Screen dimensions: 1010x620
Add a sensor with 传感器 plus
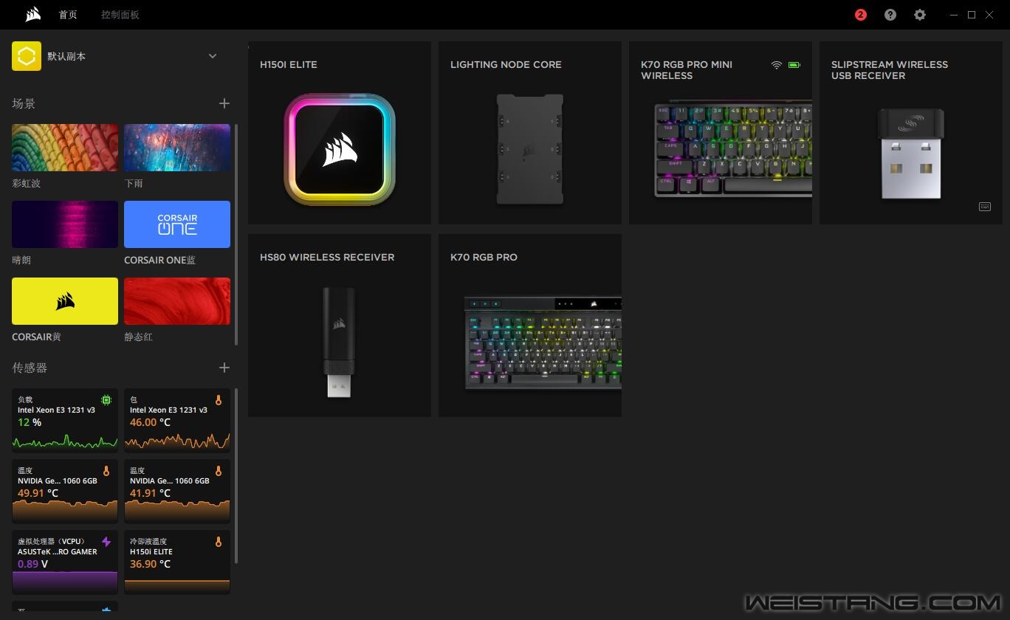(224, 368)
